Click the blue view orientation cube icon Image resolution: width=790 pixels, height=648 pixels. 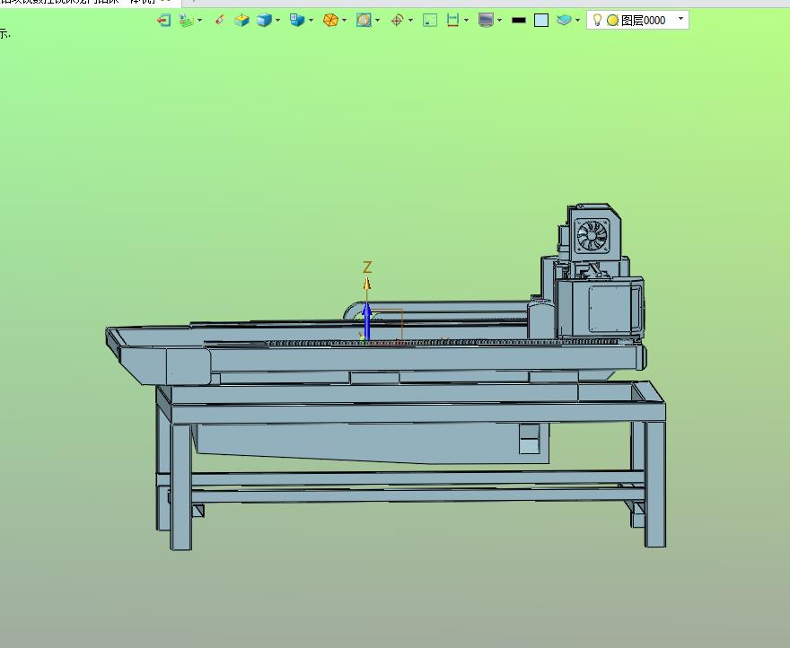coord(297,20)
